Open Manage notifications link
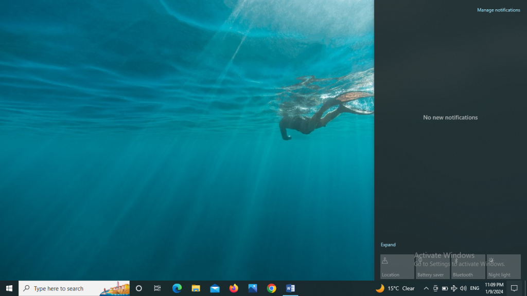Screen dimensions: 527x296 pyautogui.click(x=498, y=10)
